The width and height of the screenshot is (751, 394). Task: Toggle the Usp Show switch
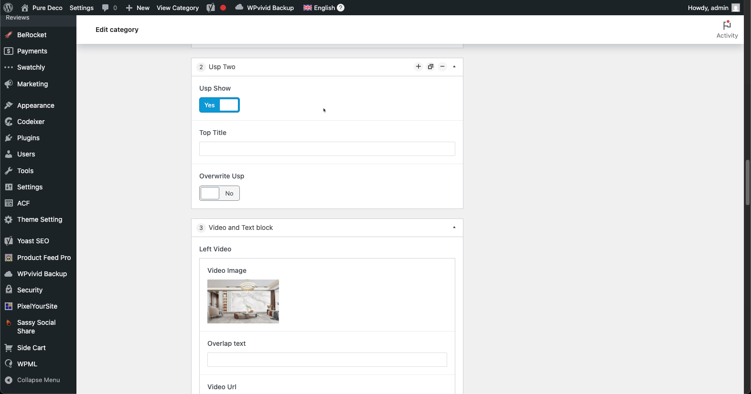[219, 105]
